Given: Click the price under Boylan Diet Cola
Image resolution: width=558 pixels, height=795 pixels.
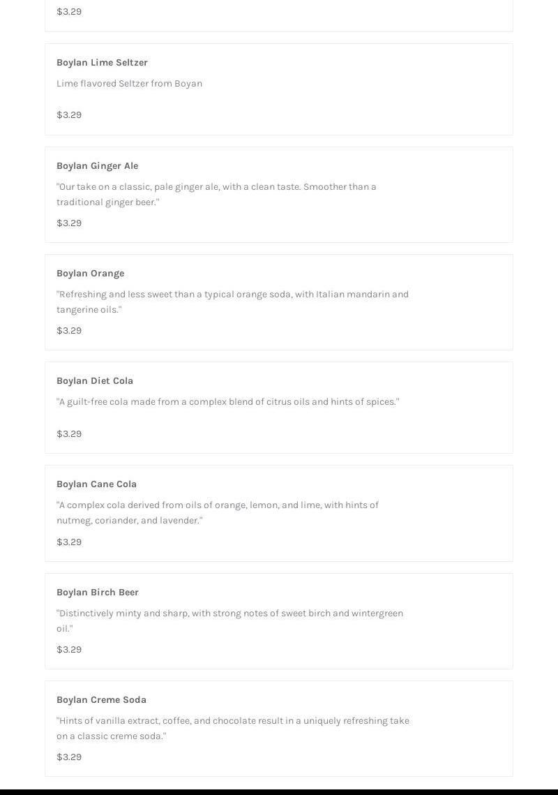Looking at the screenshot, I should point(69,434).
